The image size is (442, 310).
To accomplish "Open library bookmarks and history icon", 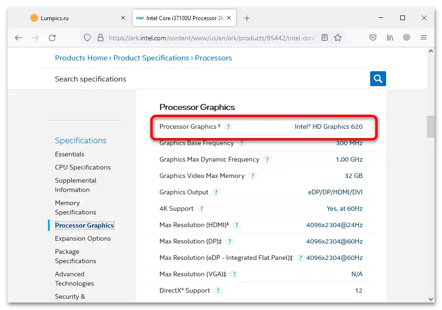I will [x=390, y=37].
